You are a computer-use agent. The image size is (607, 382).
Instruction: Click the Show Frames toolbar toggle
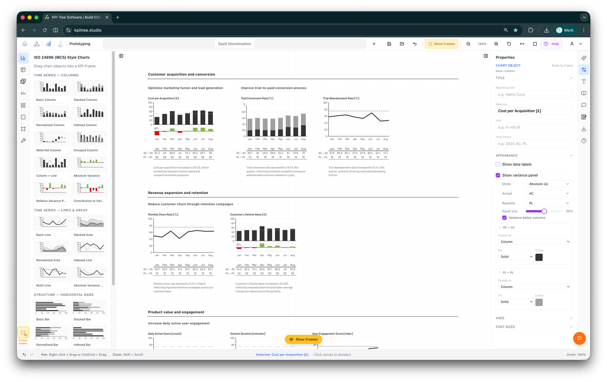442,44
